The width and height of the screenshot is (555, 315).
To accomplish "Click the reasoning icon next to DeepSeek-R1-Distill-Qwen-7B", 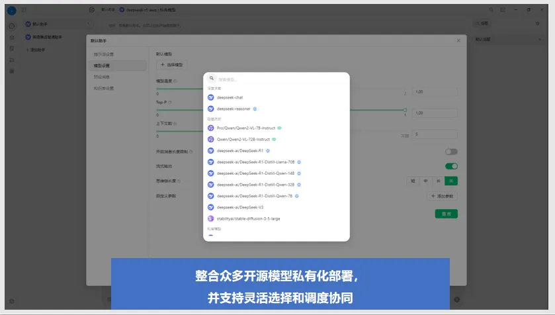I will pos(296,196).
